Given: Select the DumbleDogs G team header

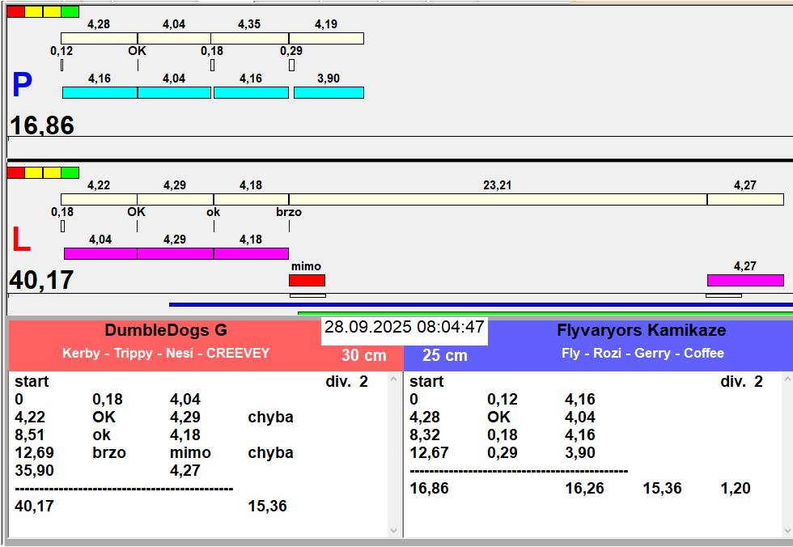Looking at the screenshot, I should [x=166, y=330].
